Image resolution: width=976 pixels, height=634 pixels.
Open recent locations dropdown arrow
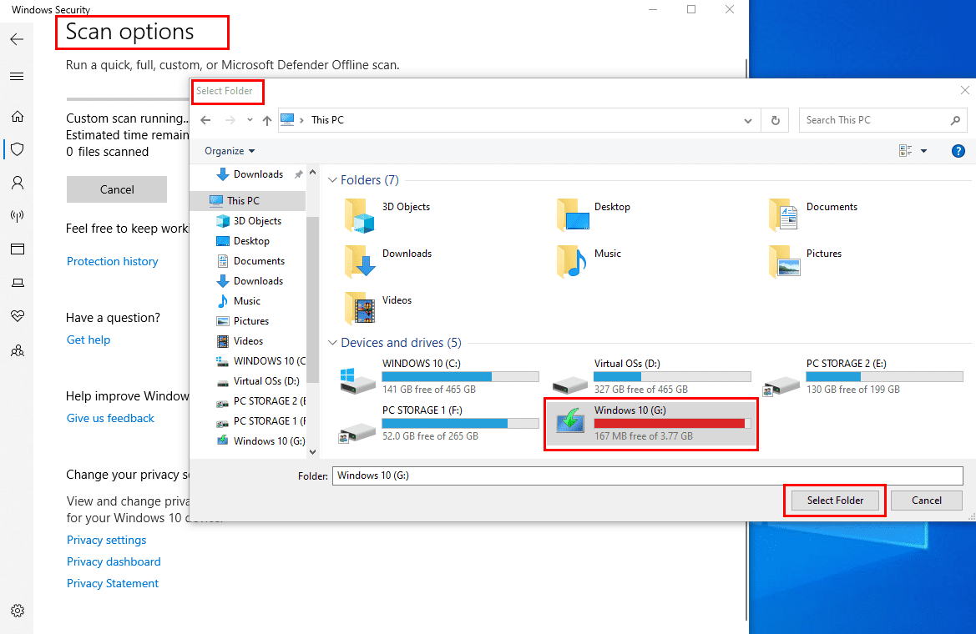click(250, 120)
